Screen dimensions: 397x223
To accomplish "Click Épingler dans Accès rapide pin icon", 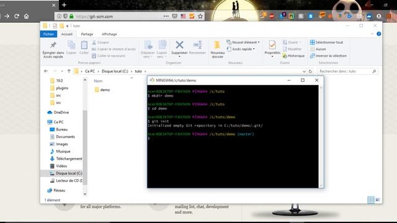I will (53, 45).
